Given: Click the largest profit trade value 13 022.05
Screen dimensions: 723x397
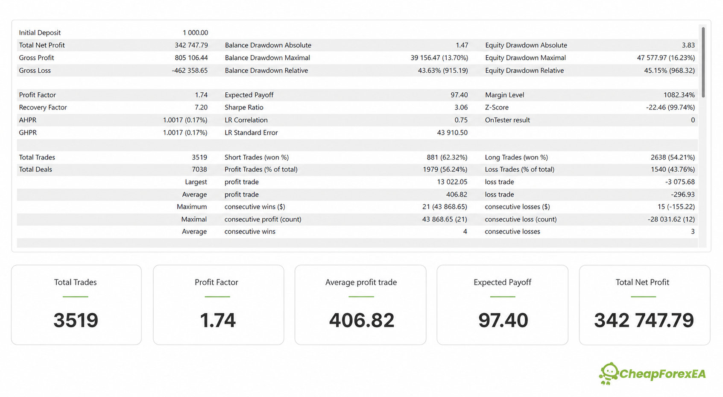Looking at the screenshot, I should tap(452, 182).
